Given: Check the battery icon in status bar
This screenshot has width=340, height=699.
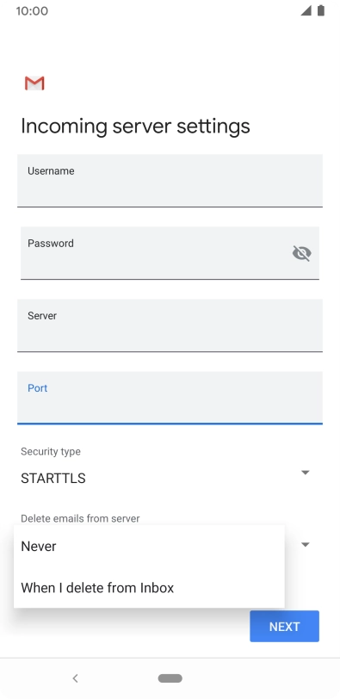Looking at the screenshot, I should (x=320, y=10).
